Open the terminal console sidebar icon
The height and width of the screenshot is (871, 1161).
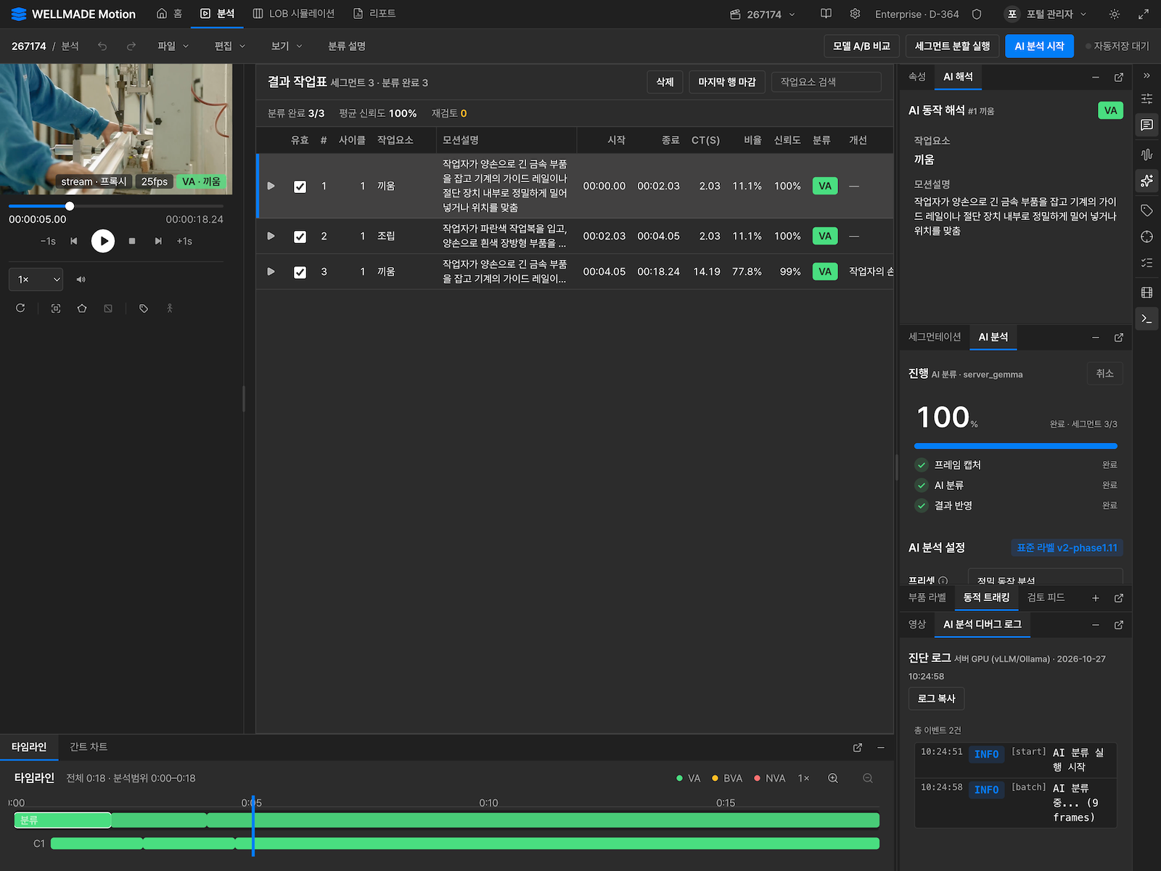pyautogui.click(x=1146, y=319)
